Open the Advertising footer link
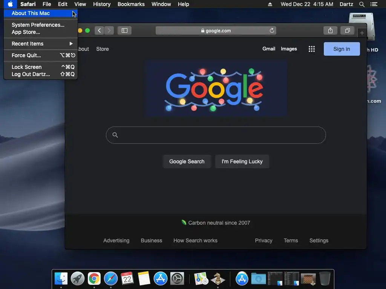This screenshot has width=386, height=289. (116, 240)
